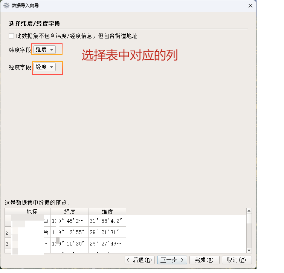This screenshot has width=284, height=273.
Task: Enable the 此数据集不包含纬度/经度信息 checkbox
Action: coord(11,36)
